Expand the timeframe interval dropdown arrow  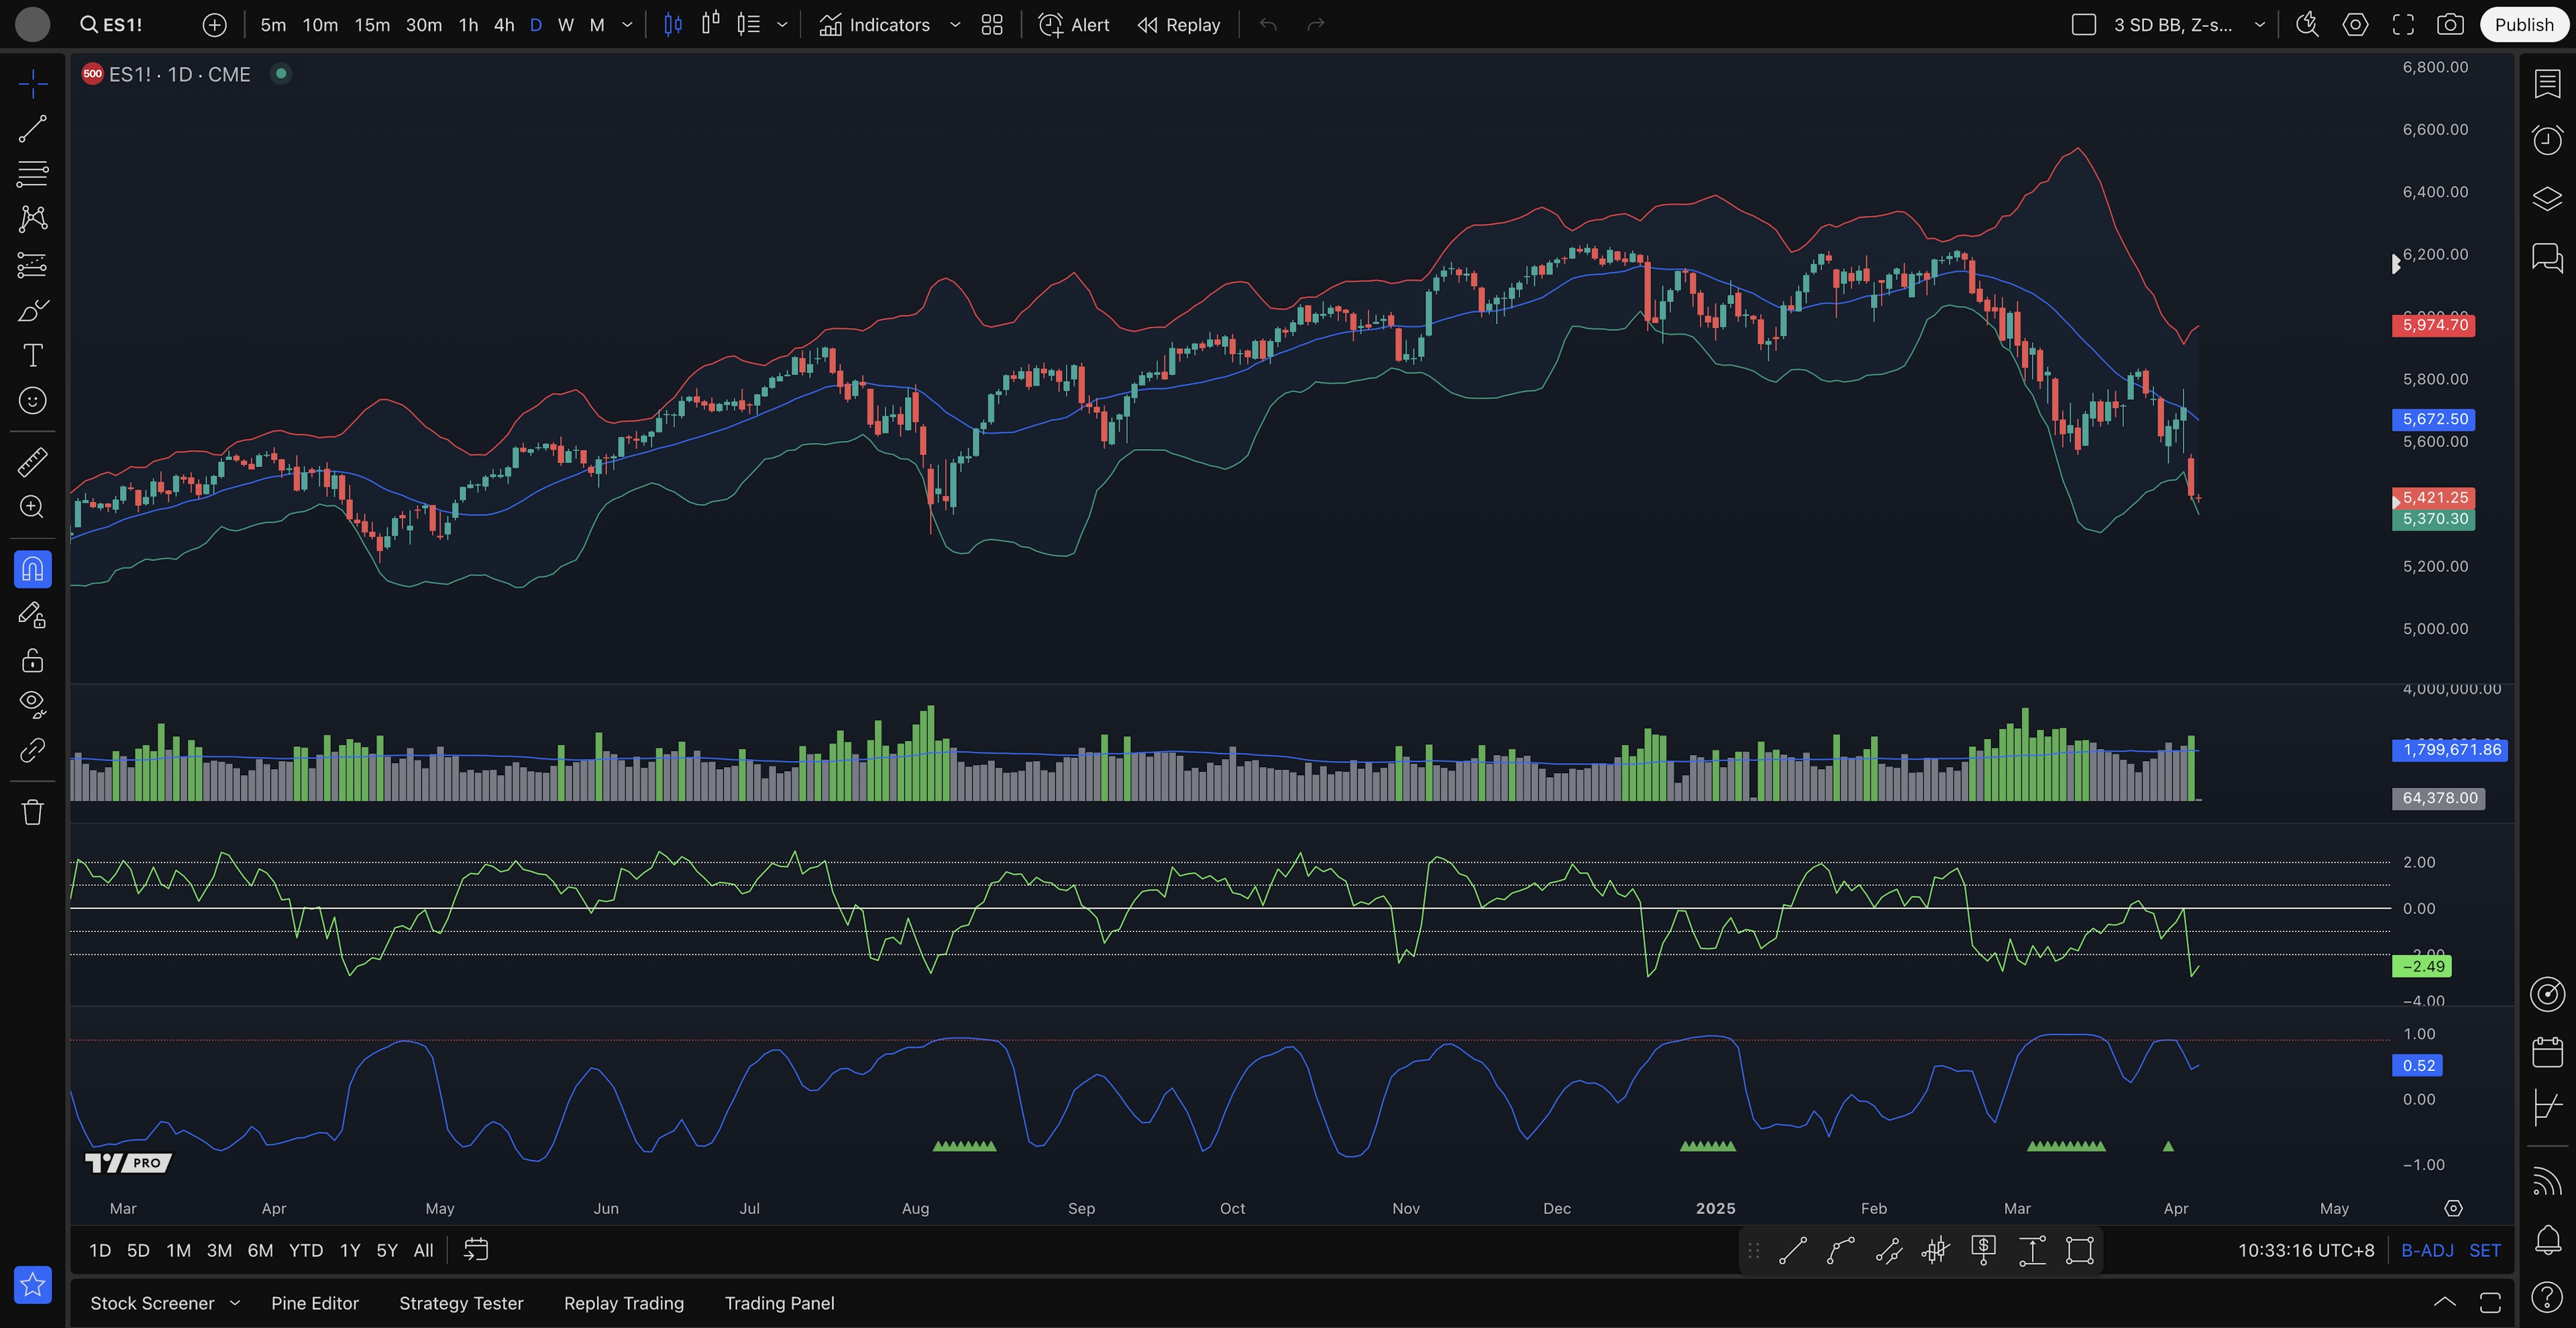(x=627, y=25)
